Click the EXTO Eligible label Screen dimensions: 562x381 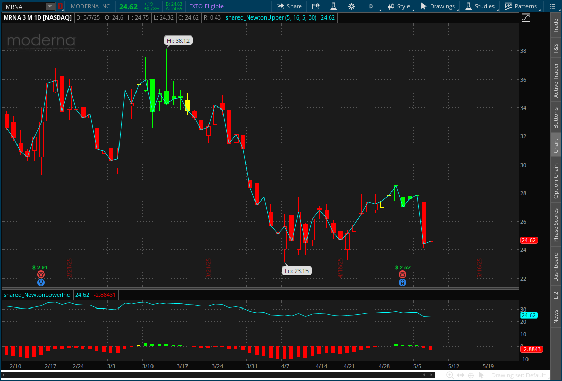pyautogui.click(x=206, y=7)
